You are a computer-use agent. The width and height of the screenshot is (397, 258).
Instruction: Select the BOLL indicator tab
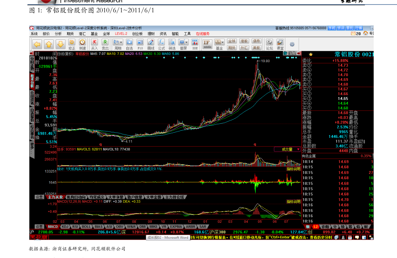pos(86,227)
